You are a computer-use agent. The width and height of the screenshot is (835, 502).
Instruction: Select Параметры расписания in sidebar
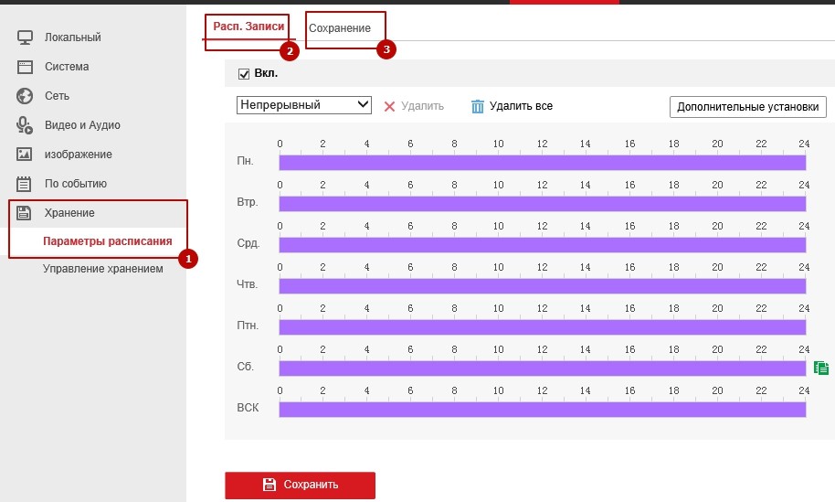click(107, 241)
